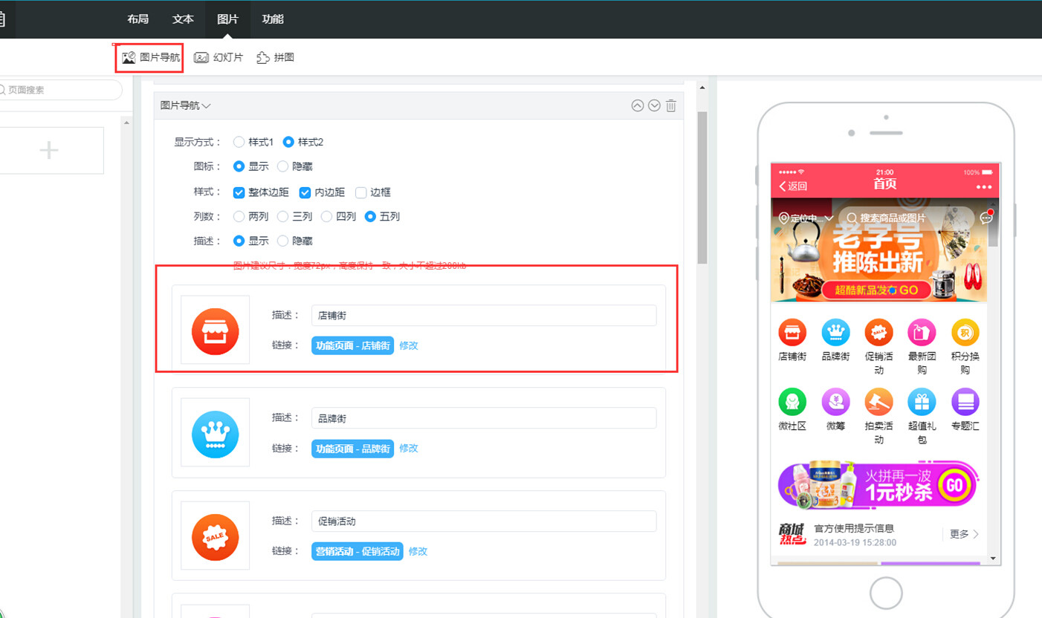The image size is (1042, 618).
Task: Choose 四列 column count
Action: [338, 217]
